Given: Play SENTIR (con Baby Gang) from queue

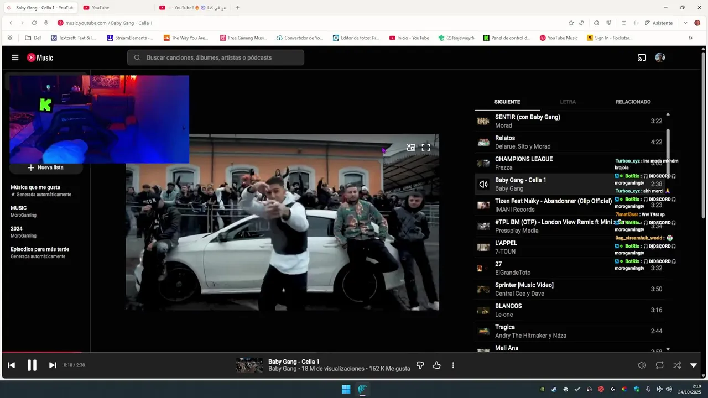Looking at the screenshot, I should click(571, 121).
